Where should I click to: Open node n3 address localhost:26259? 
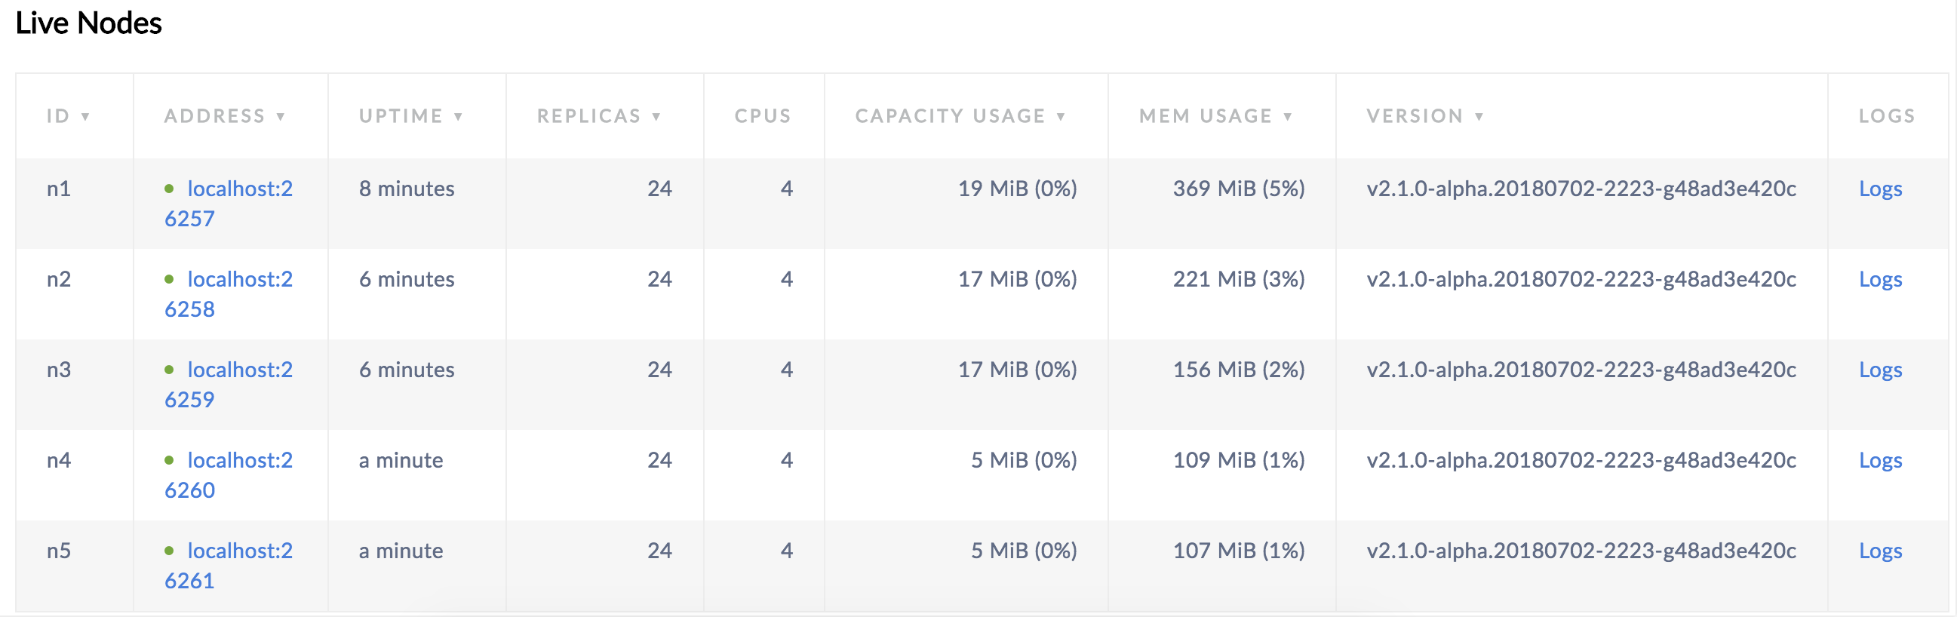click(238, 370)
